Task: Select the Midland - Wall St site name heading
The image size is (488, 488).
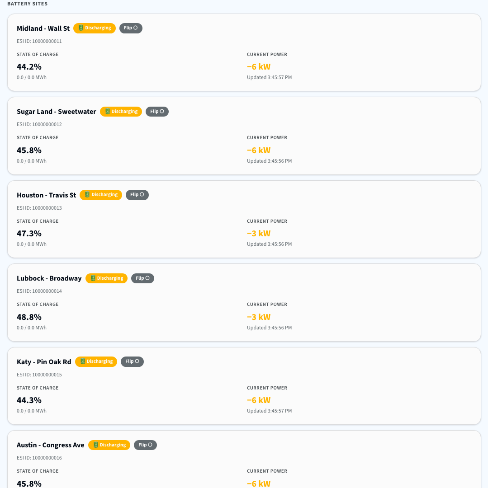Action: point(43,28)
